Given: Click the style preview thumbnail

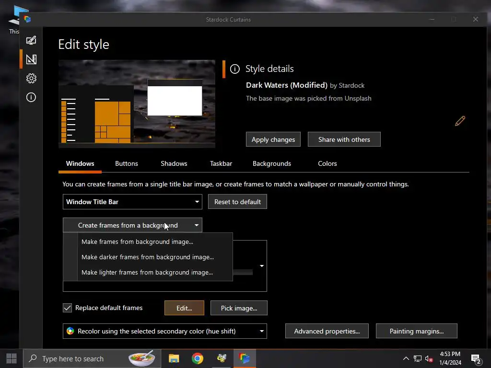Looking at the screenshot, I should 137,103.
